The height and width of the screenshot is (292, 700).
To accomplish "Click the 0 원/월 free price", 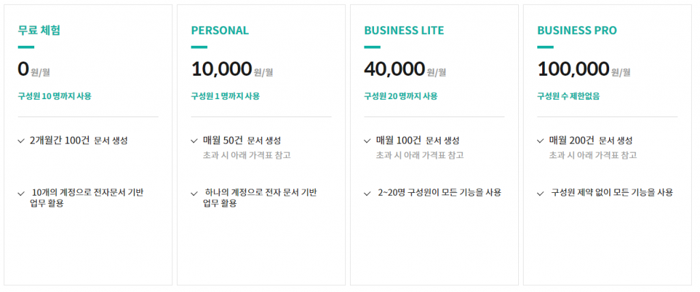I will [x=34, y=69].
